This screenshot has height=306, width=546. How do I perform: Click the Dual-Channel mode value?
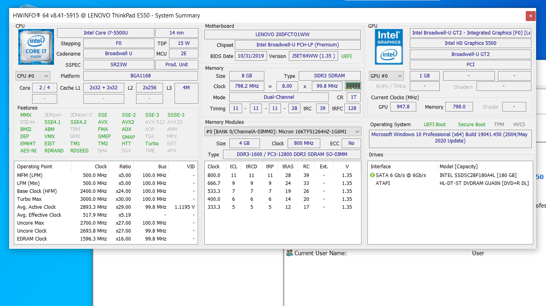coord(279,97)
